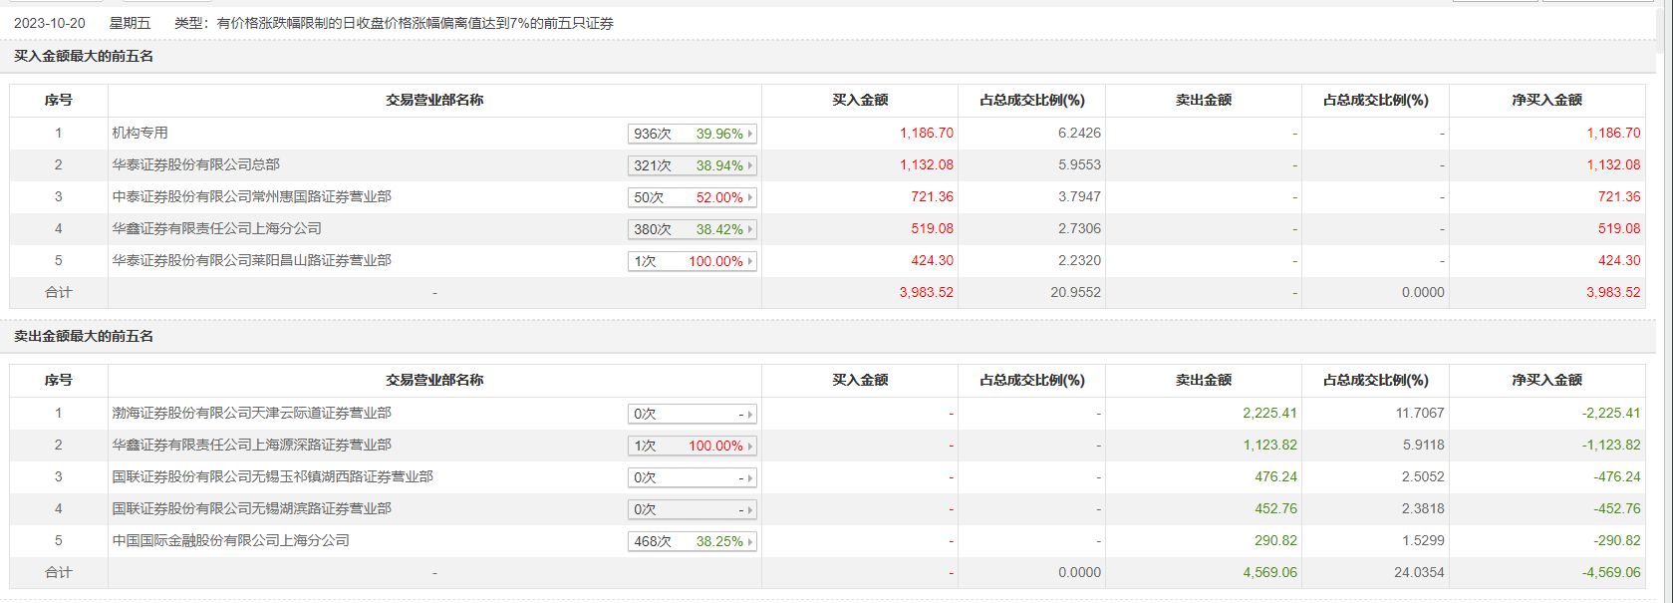The height and width of the screenshot is (603, 1673).
Task: Open the 50次 52.00% stats dropdown
Action: pos(692,197)
